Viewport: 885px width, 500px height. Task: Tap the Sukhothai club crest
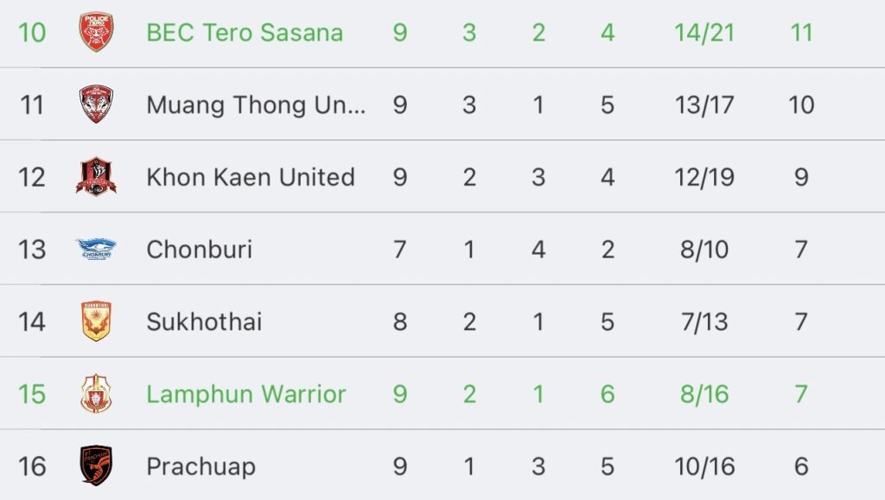(x=96, y=320)
